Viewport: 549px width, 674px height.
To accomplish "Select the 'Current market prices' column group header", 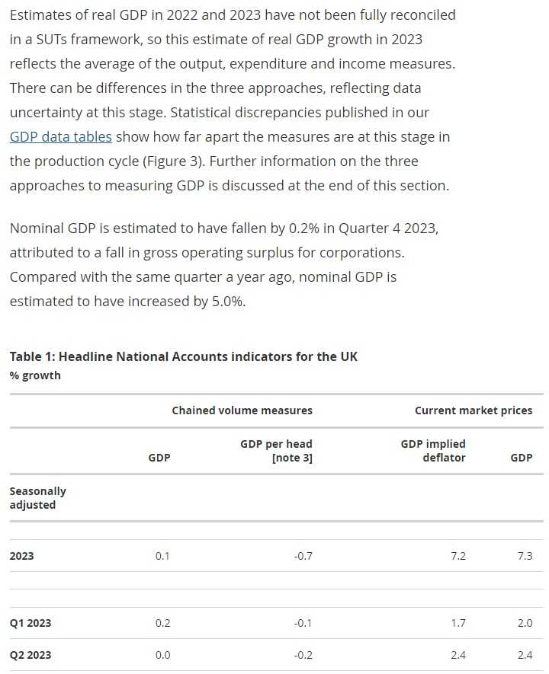I will click(474, 410).
